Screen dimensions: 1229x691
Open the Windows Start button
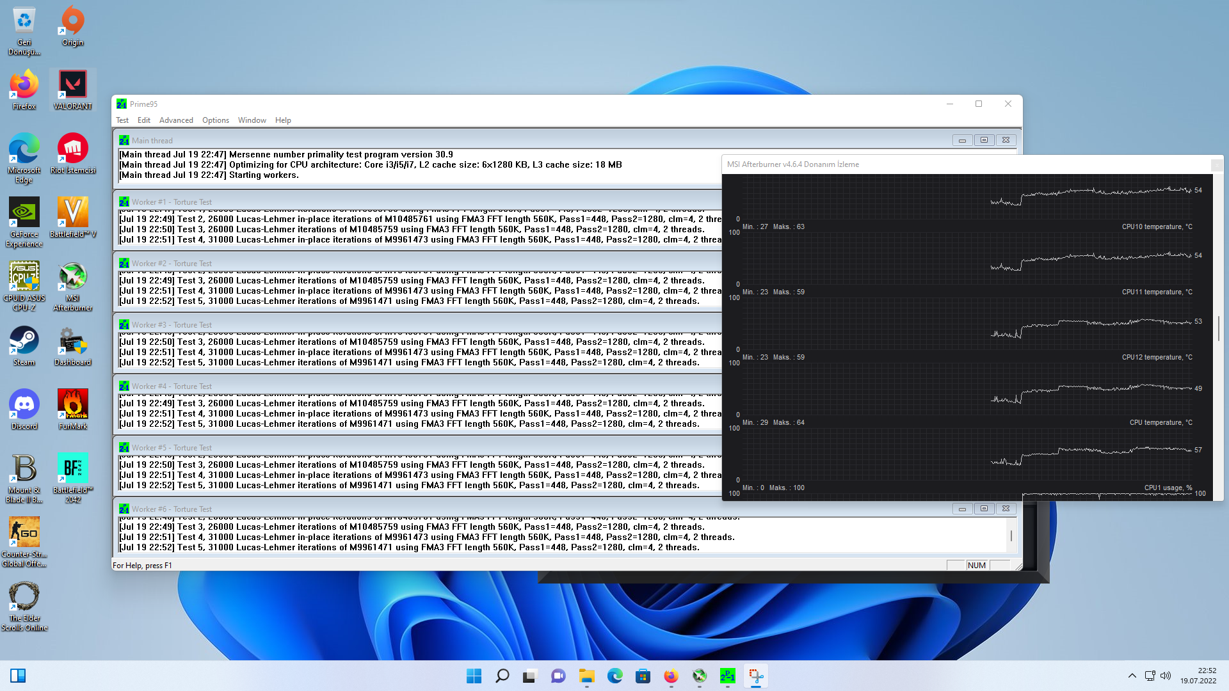coord(474,676)
